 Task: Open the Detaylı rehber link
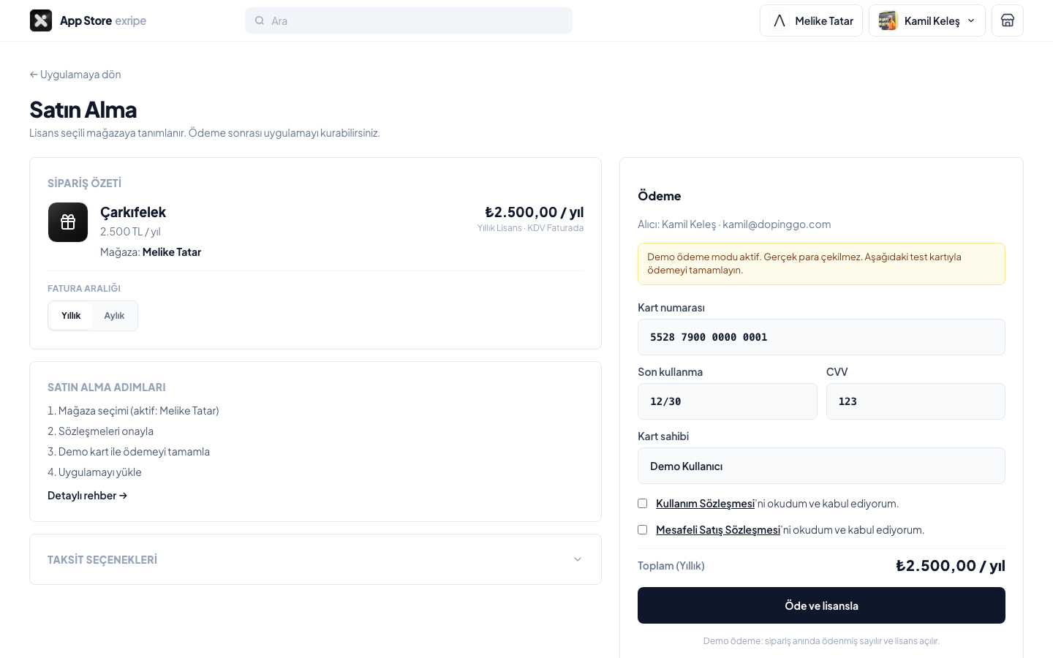[88, 496]
